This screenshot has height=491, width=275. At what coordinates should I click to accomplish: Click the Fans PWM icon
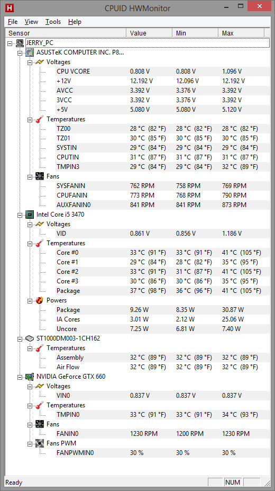pos(40,443)
